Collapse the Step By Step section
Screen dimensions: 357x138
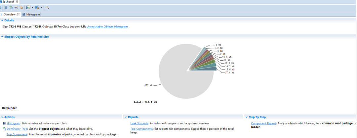[x=246, y=117]
